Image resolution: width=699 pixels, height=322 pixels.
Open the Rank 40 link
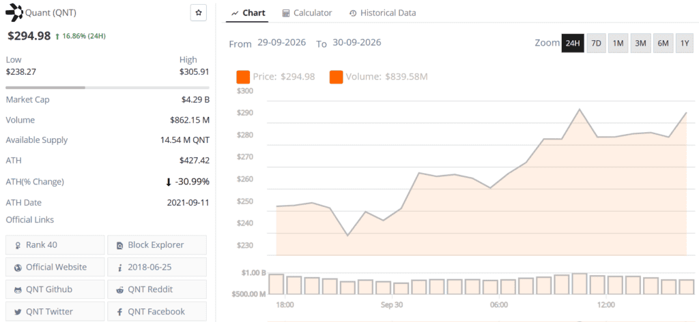point(55,245)
